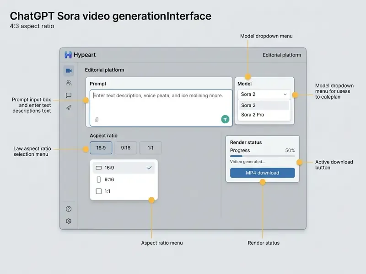The width and height of the screenshot is (366, 274).
Task: Click the MP4 download button
Action: tap(262, 173)
